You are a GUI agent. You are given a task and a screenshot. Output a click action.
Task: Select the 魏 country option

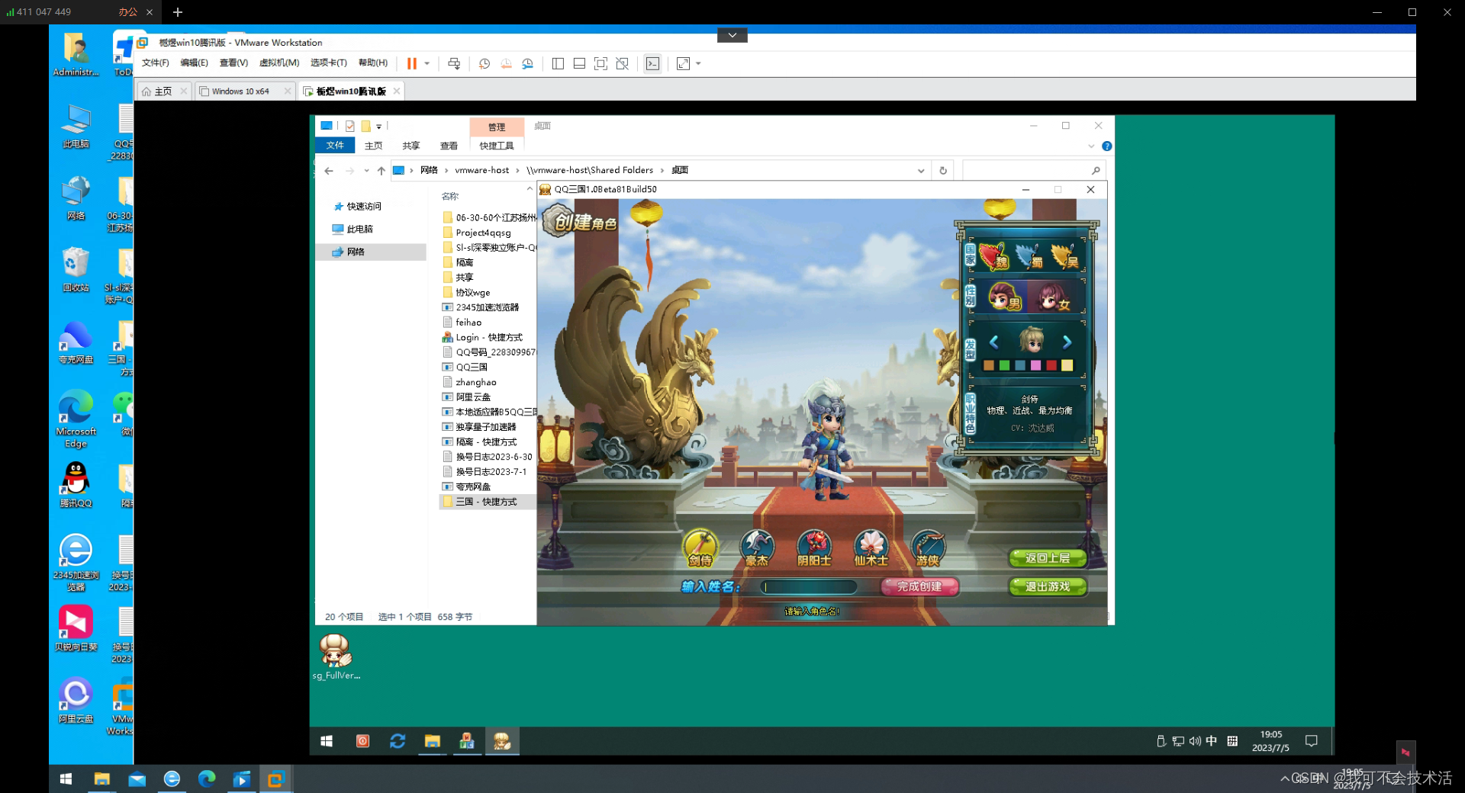(x=994, y=257)
